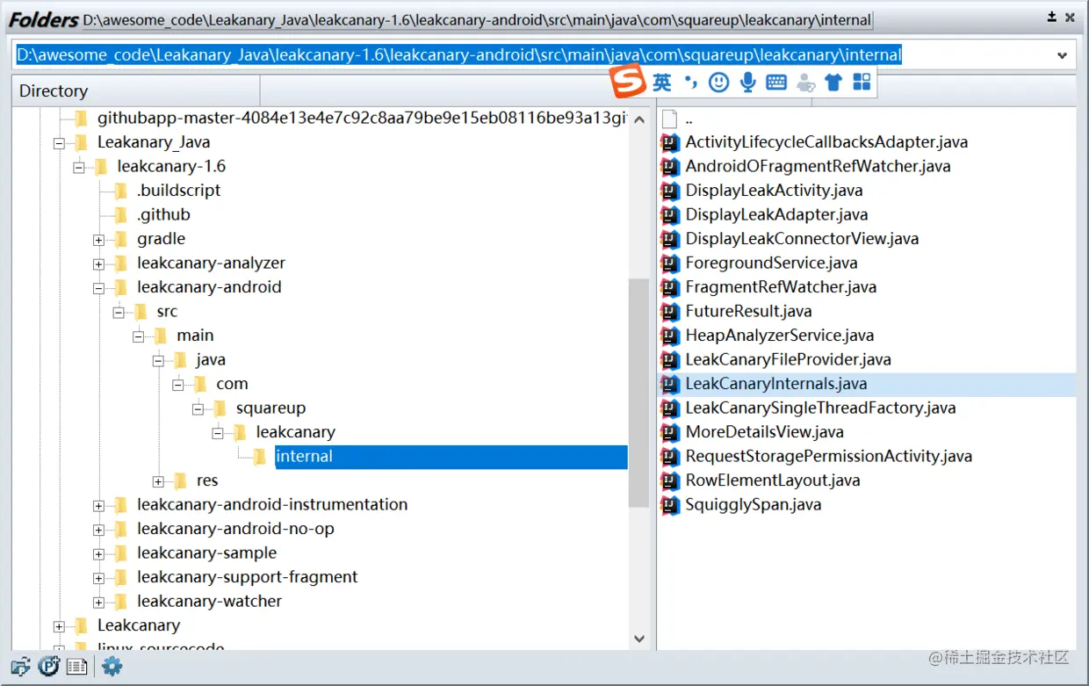1089x686 pixels.
Task: Collapse the Leakanary_Java tree node
Action: (59, 142)
